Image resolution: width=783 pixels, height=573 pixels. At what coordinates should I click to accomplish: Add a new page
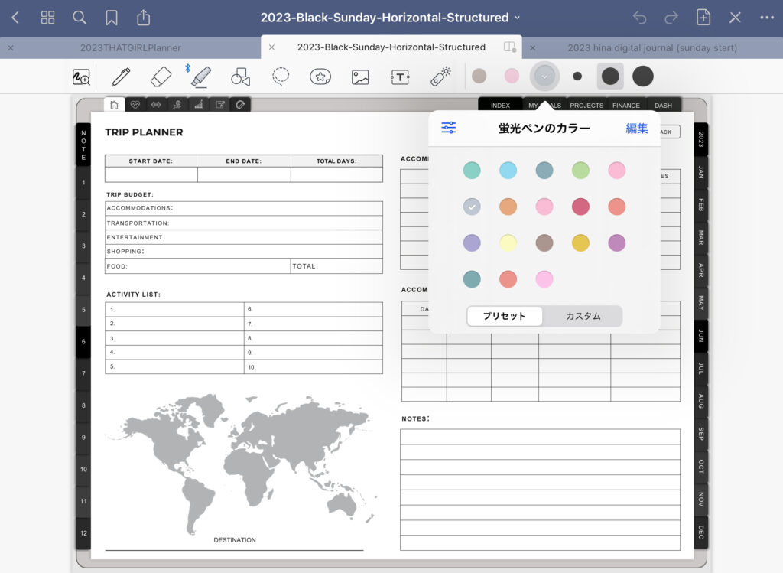(x=703, y=18)
